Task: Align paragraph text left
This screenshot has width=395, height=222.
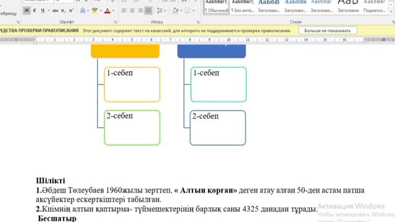Action: coord(124,10)
